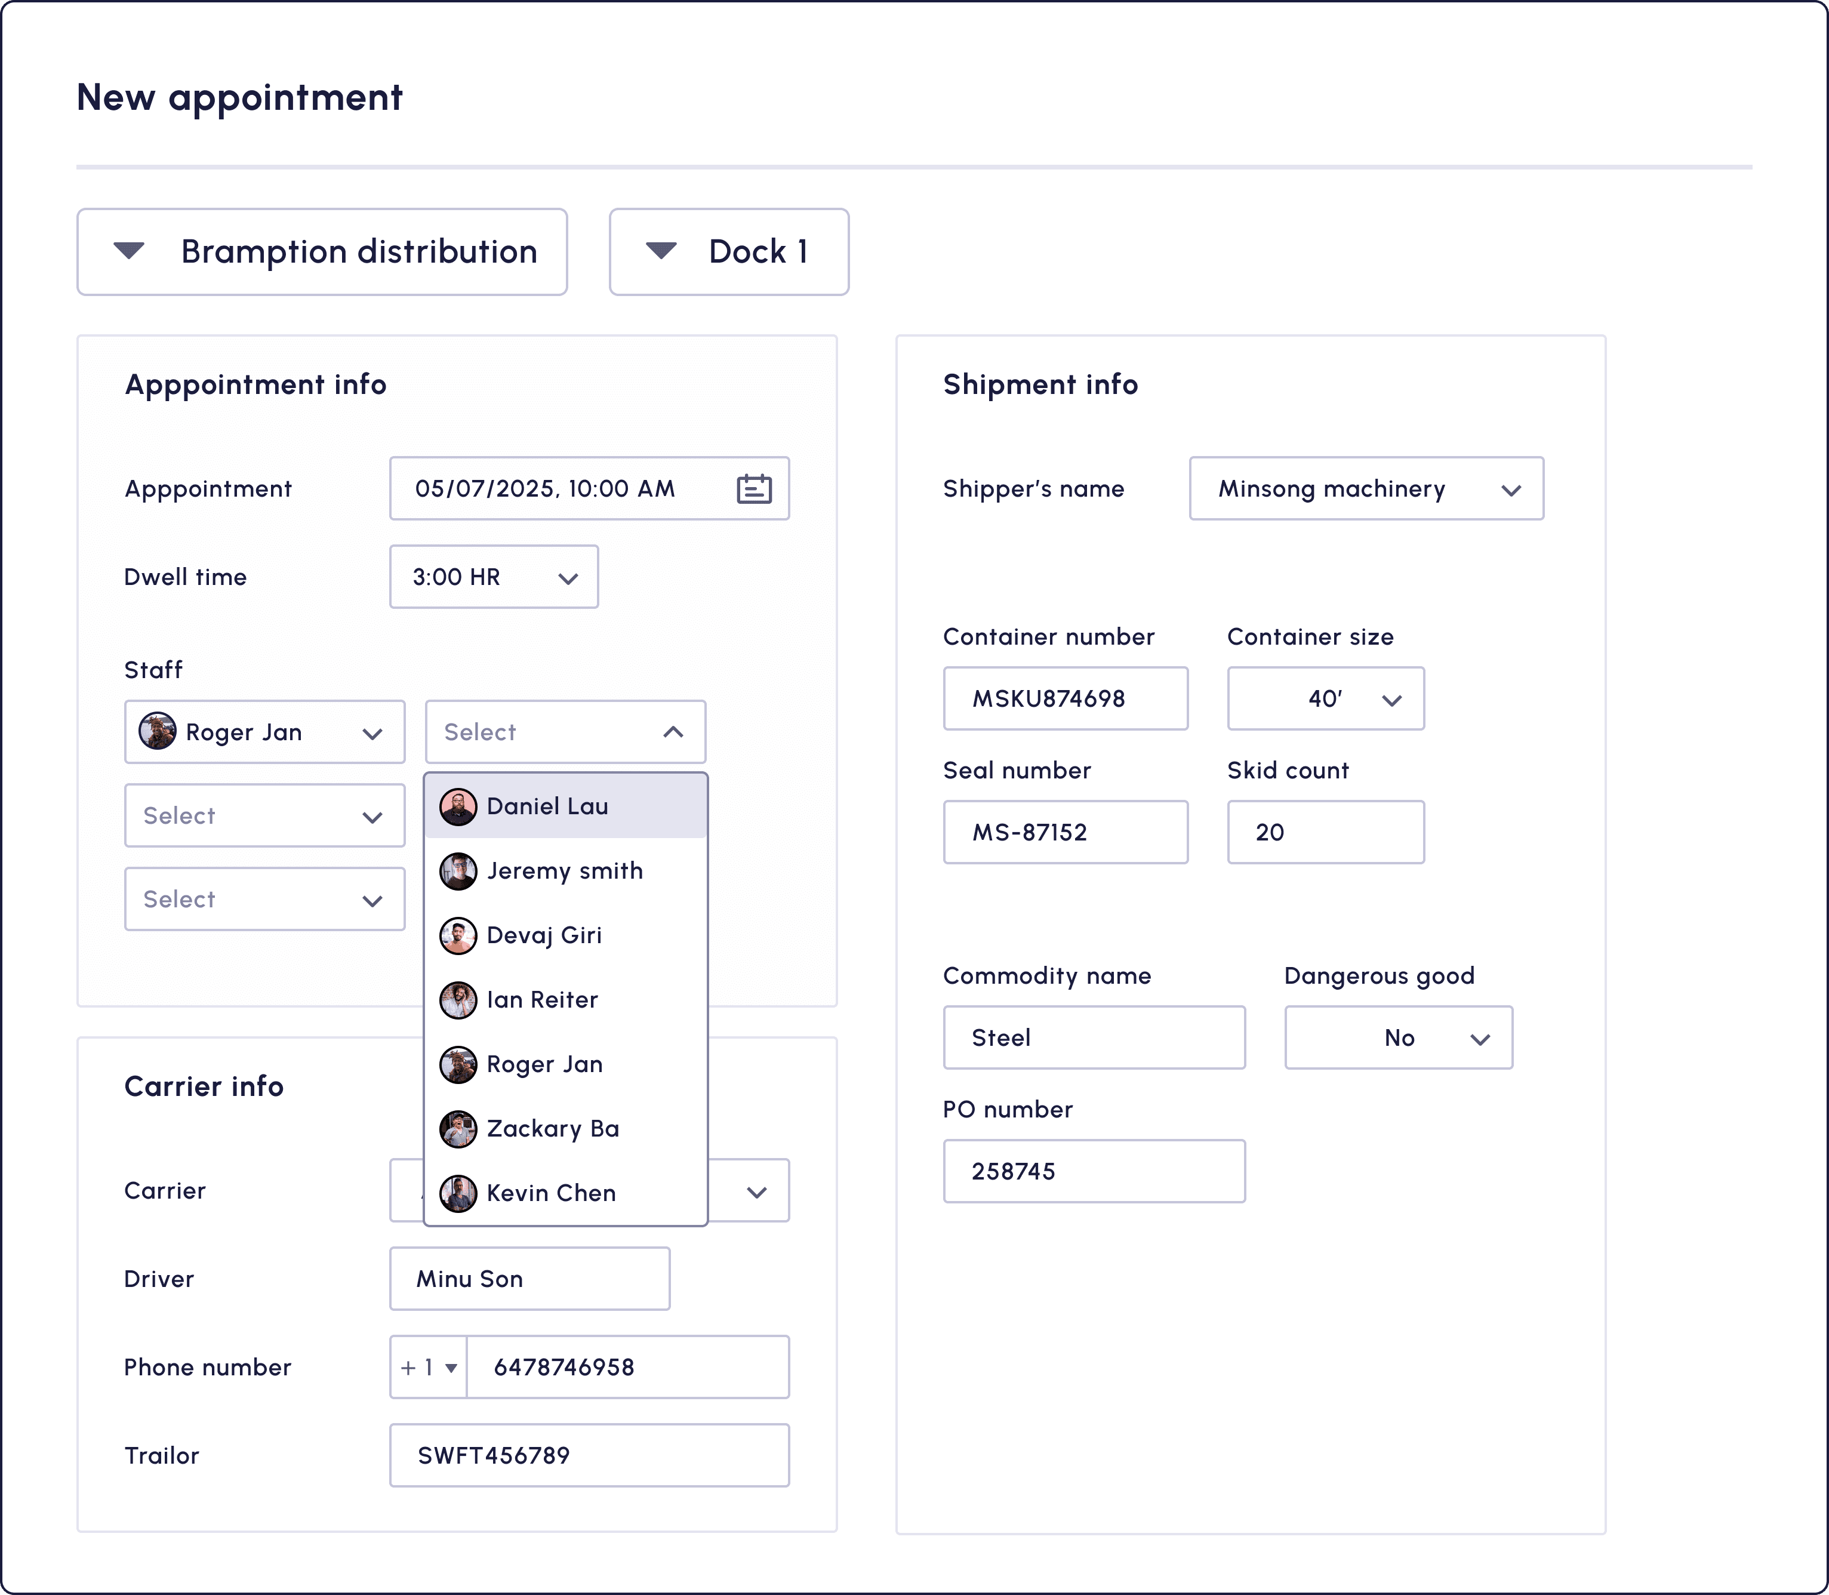Open the Dwell time 3:00 HR dropdown
Viewport: 1829px width, 1595px height.
pos(494,577)
